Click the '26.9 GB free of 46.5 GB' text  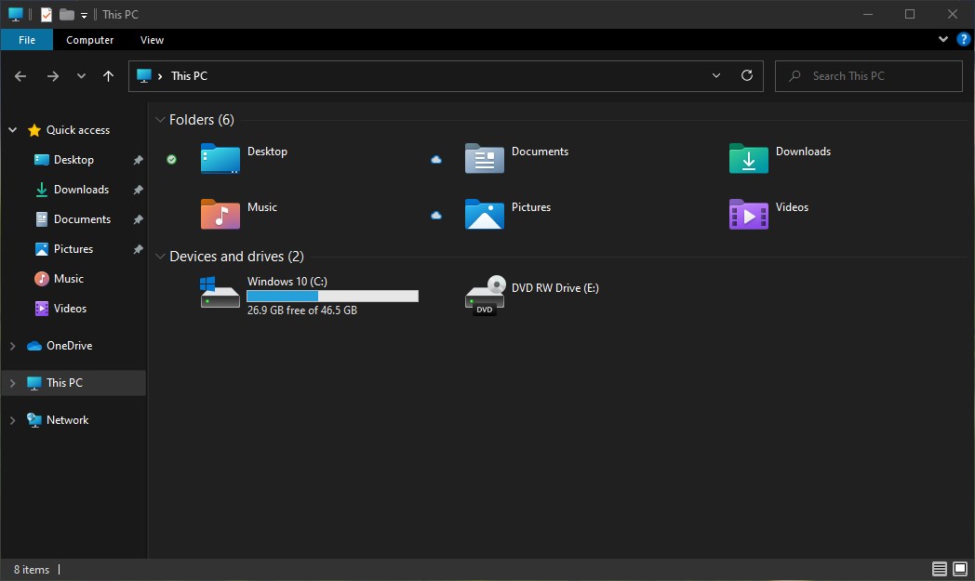(302, 310)
